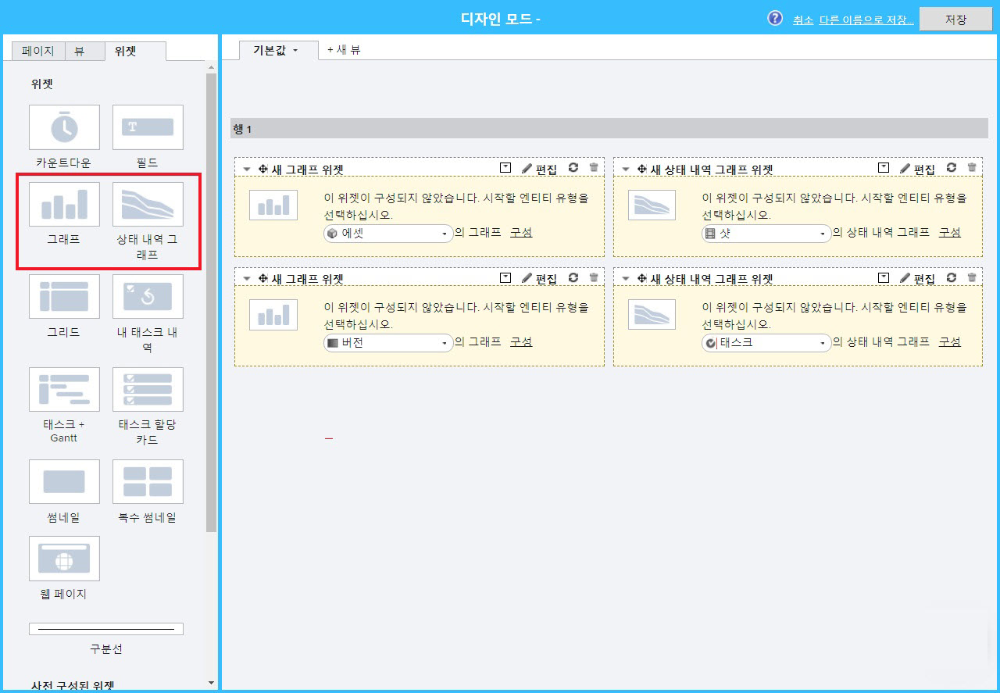Select the Countdown (카운트다운) widget icon

[x=64, y=127]
